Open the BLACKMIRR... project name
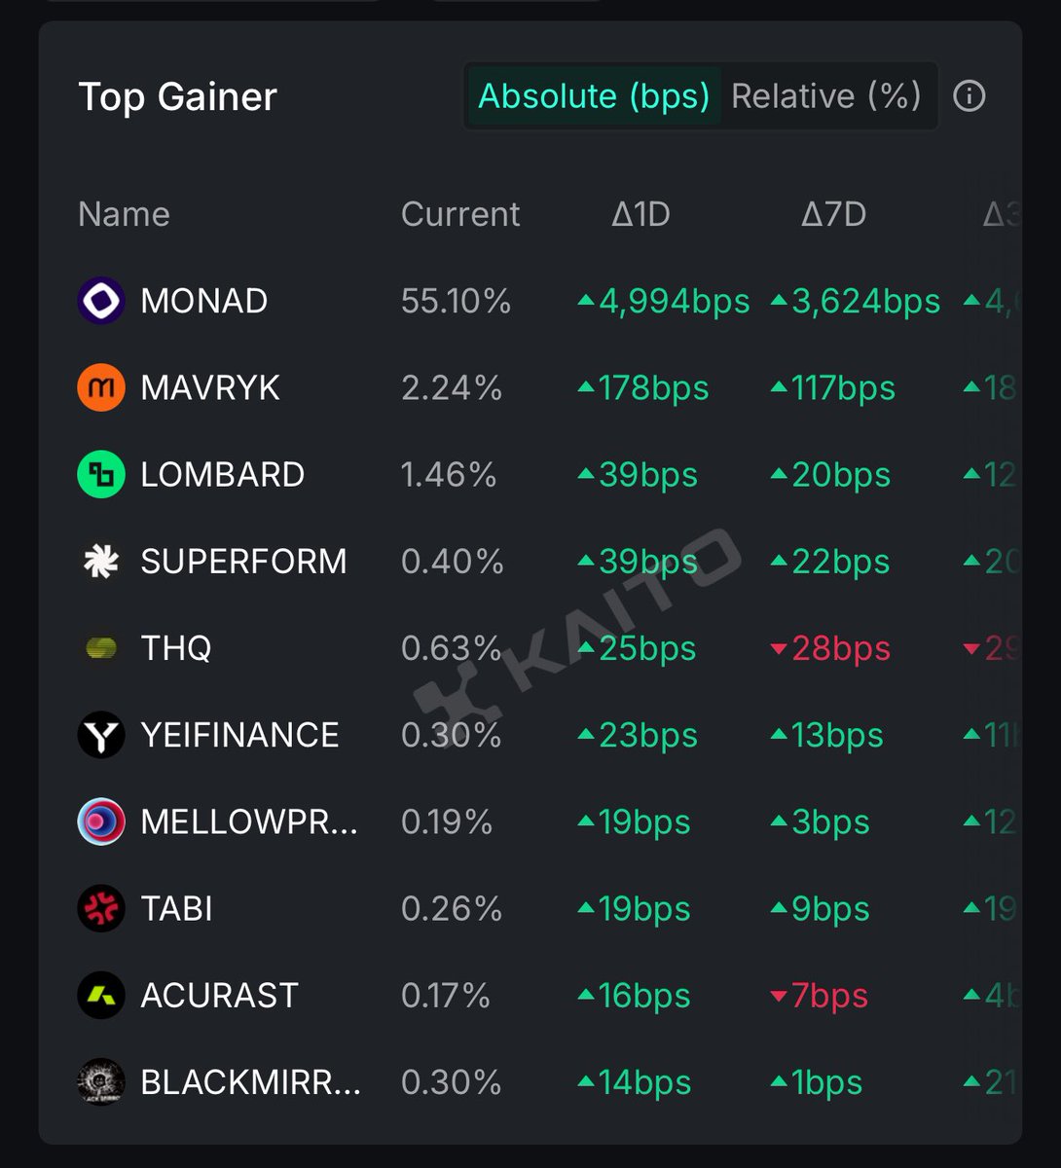Screen dimensions: 1061x1168 [x=250, y=1082]
